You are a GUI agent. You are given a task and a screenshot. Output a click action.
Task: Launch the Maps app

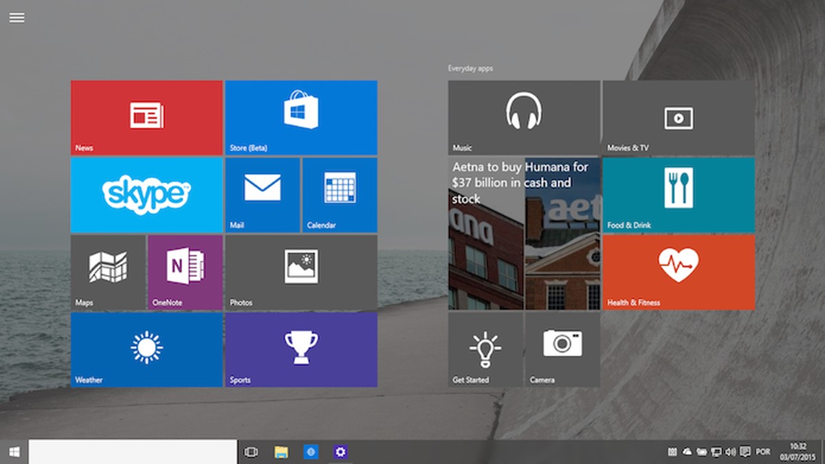coord(109,272)
